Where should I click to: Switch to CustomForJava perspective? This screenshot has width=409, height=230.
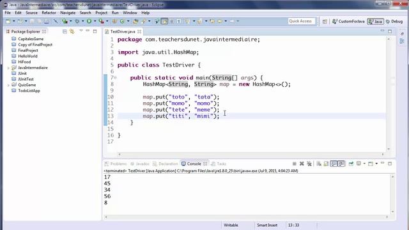[348, 21]
